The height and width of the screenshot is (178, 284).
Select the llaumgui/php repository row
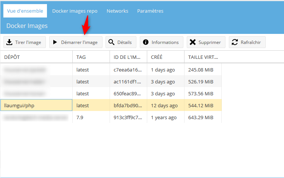pyautogui.click(x=36, y=105)
